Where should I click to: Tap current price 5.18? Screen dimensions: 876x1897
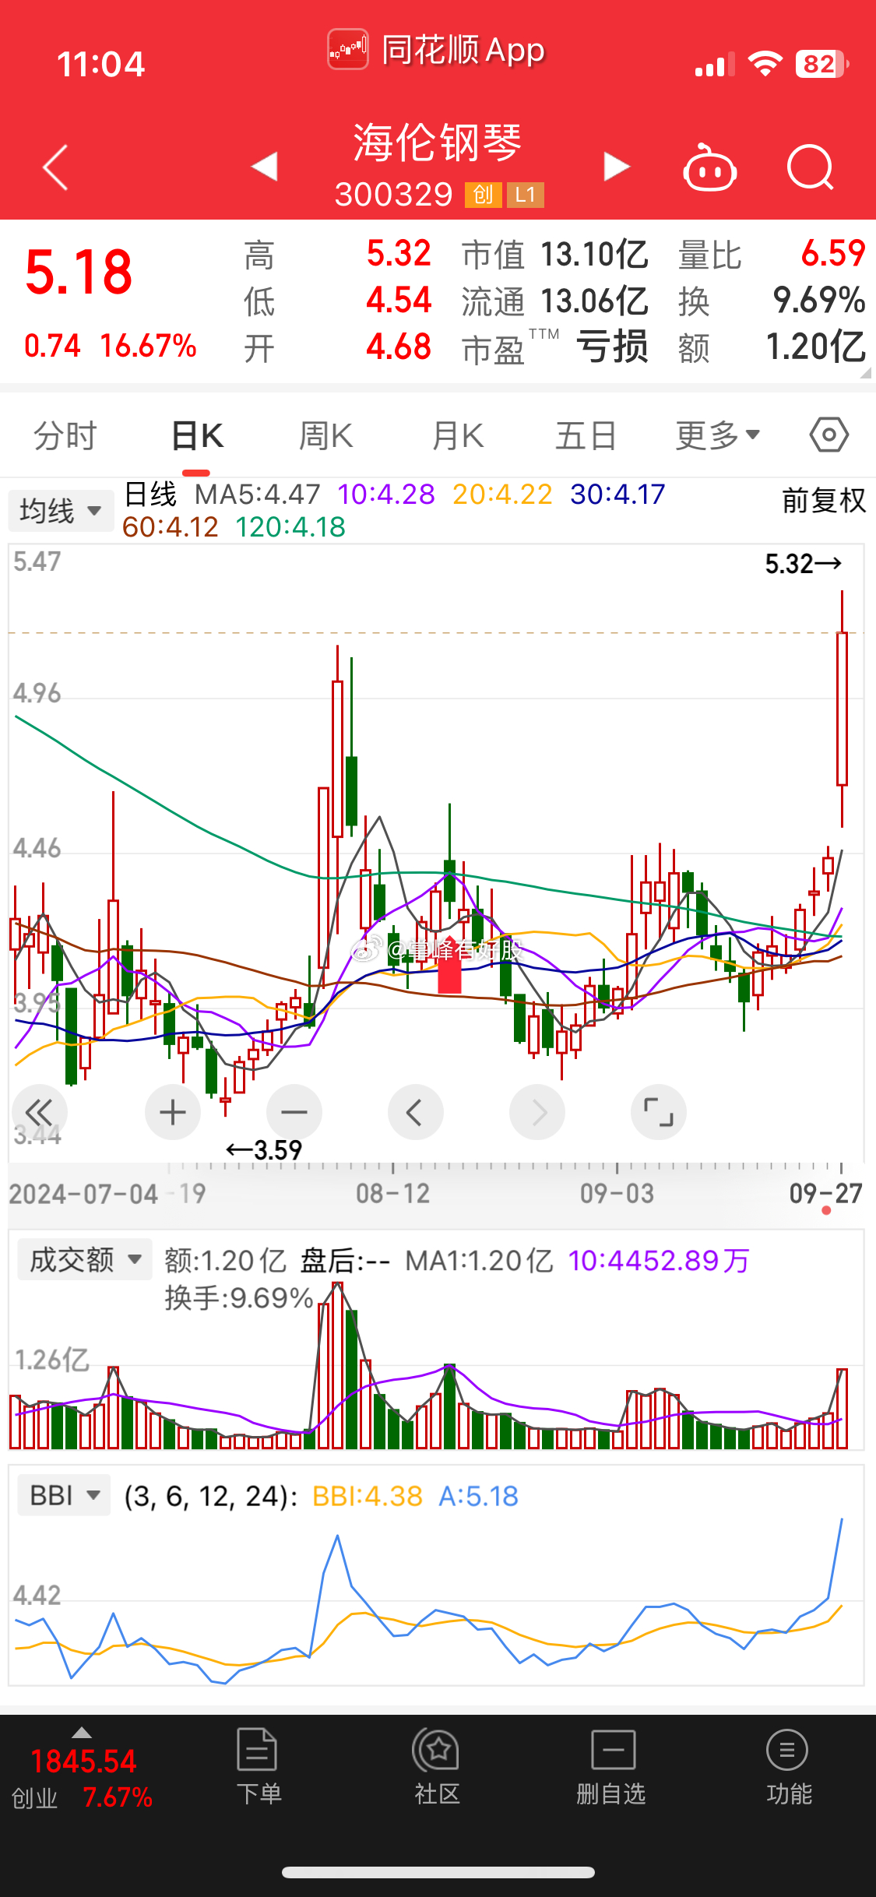[79, 272]
